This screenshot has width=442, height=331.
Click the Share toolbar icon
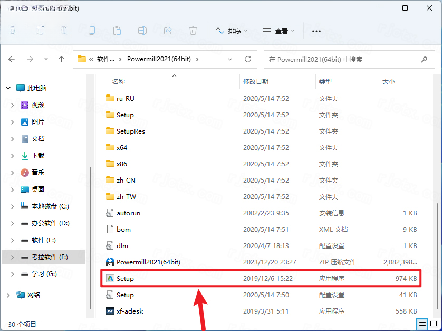[x=168, y=31]
